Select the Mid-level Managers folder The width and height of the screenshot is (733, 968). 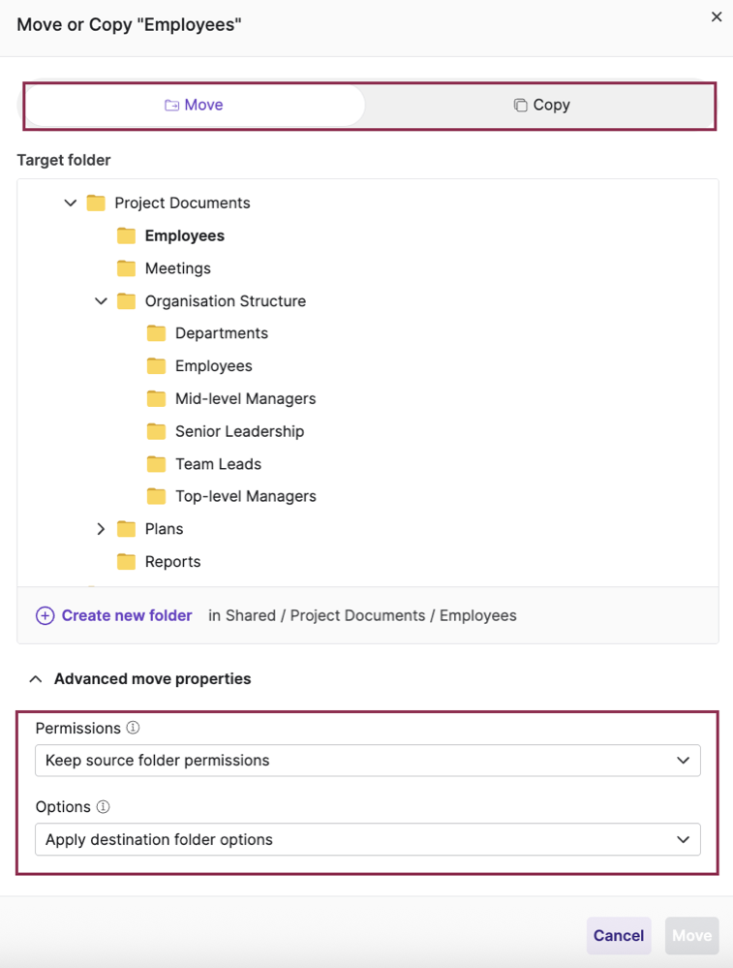245,398
